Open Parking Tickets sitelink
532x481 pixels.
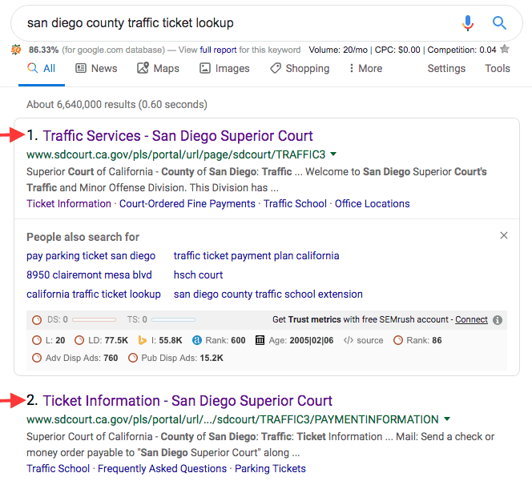(x=270, y=468)
